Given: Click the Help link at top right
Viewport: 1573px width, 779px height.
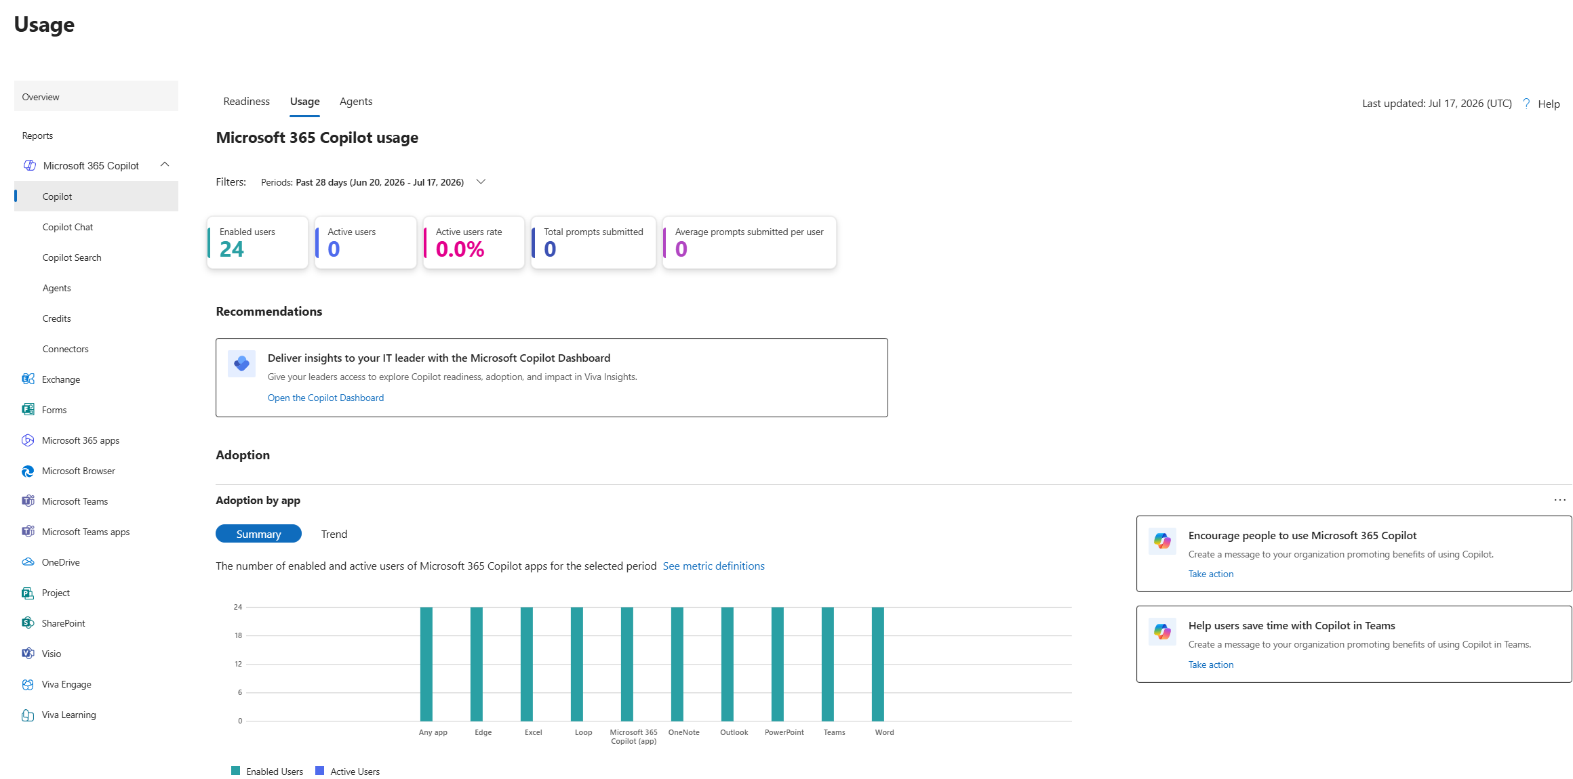Looking at the screenshot, I should tap(1549, 104).
